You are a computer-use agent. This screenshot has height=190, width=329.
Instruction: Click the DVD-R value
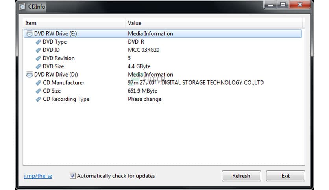136,42
